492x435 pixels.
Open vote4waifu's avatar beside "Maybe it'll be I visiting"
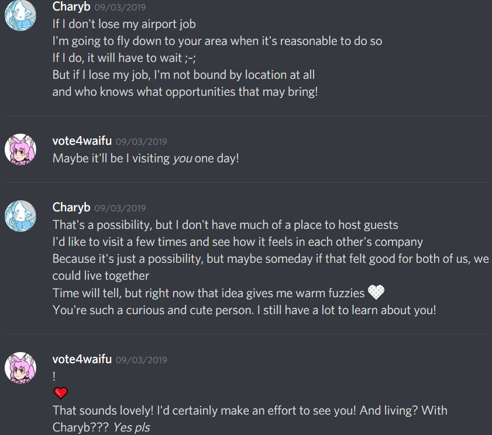[x=21, y=149]
